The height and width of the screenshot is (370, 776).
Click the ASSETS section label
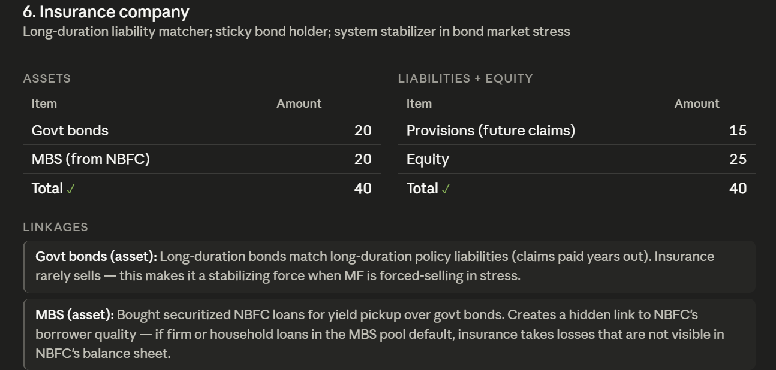47,78
